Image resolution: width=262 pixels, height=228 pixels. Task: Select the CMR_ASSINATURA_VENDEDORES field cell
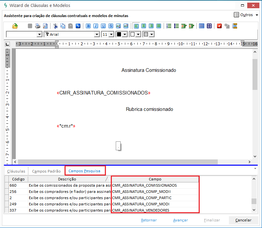[x=155, y=210]
